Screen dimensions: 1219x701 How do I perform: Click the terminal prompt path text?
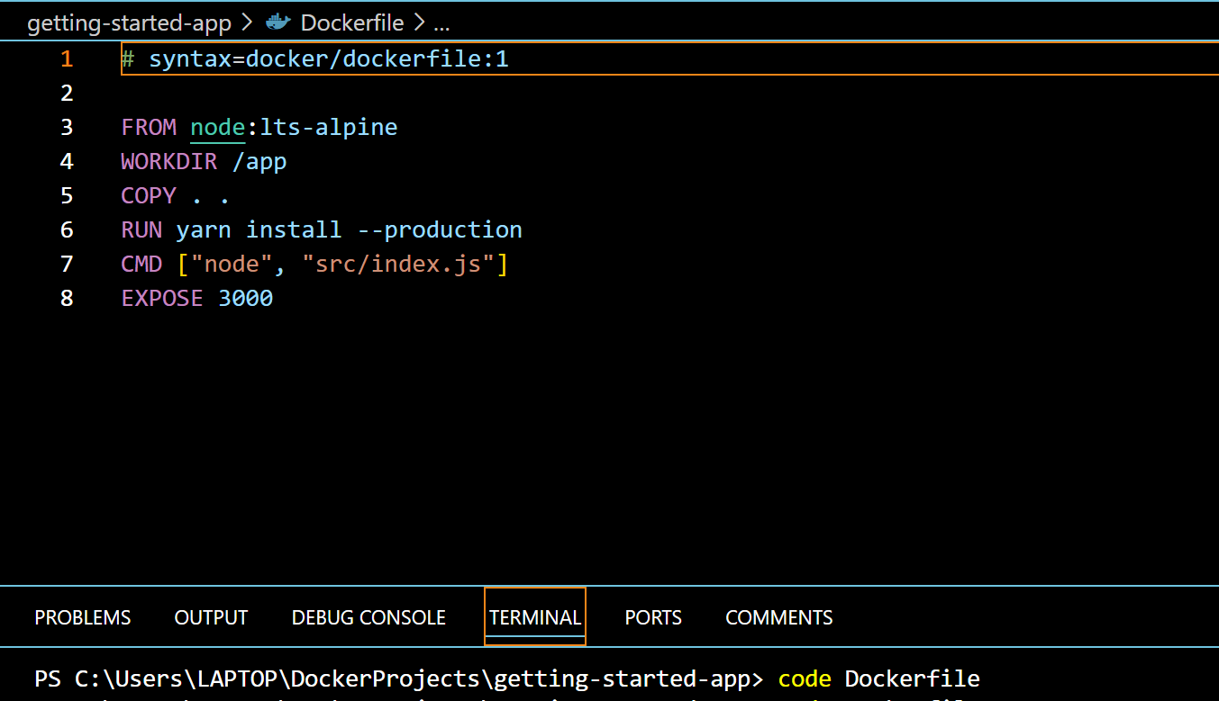[x=399, y=679]
